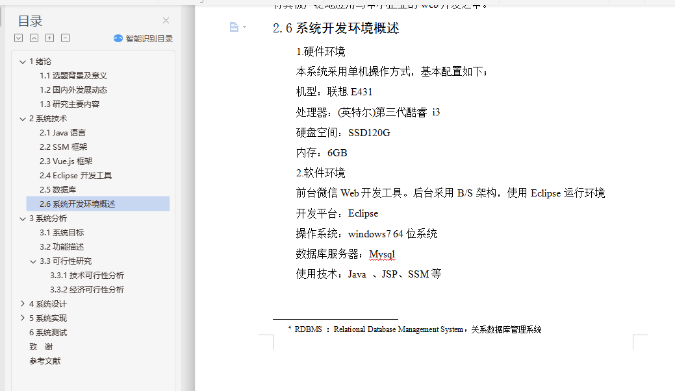This screenshot has width=675, height=391.
Task: Jump to 参考文献 section
Action: 45,361
